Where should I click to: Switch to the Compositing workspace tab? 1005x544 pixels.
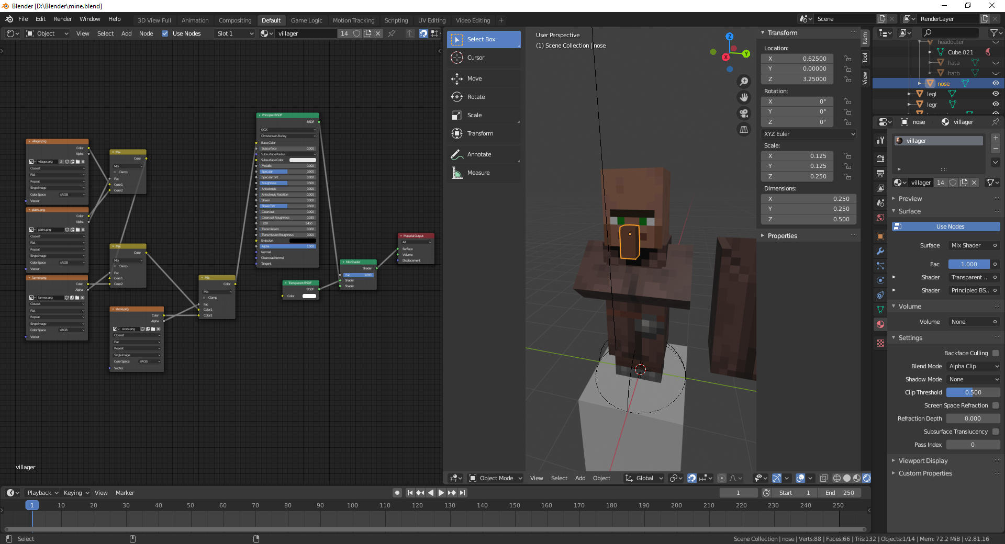[x=235, y=20]
